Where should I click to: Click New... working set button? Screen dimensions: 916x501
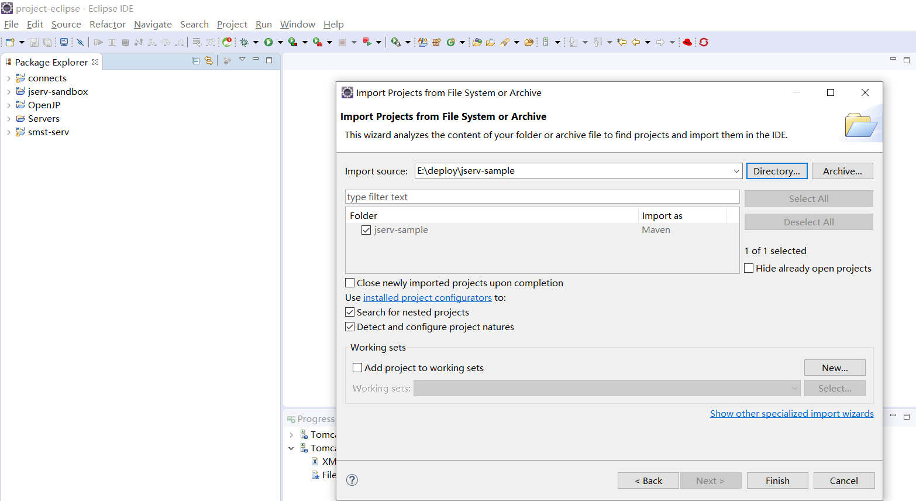[835, 368]
